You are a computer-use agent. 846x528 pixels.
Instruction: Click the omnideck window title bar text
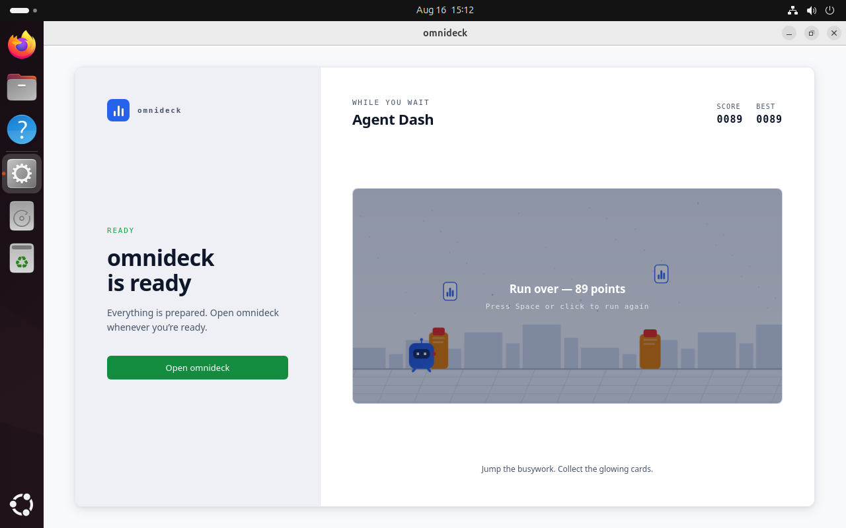coord(445,33)
